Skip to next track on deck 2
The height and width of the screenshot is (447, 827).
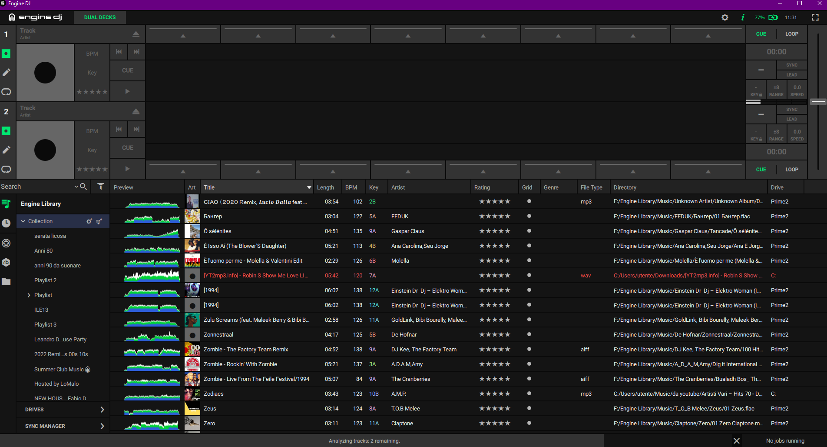[136, 129]
